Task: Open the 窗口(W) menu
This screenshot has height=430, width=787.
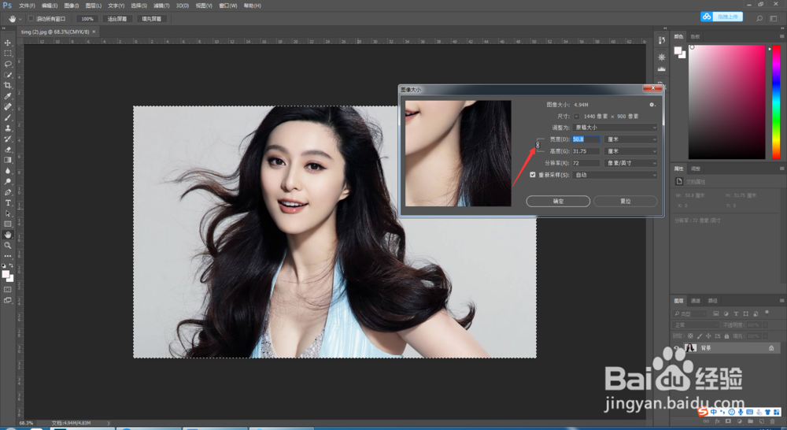Action: [228, 6]
